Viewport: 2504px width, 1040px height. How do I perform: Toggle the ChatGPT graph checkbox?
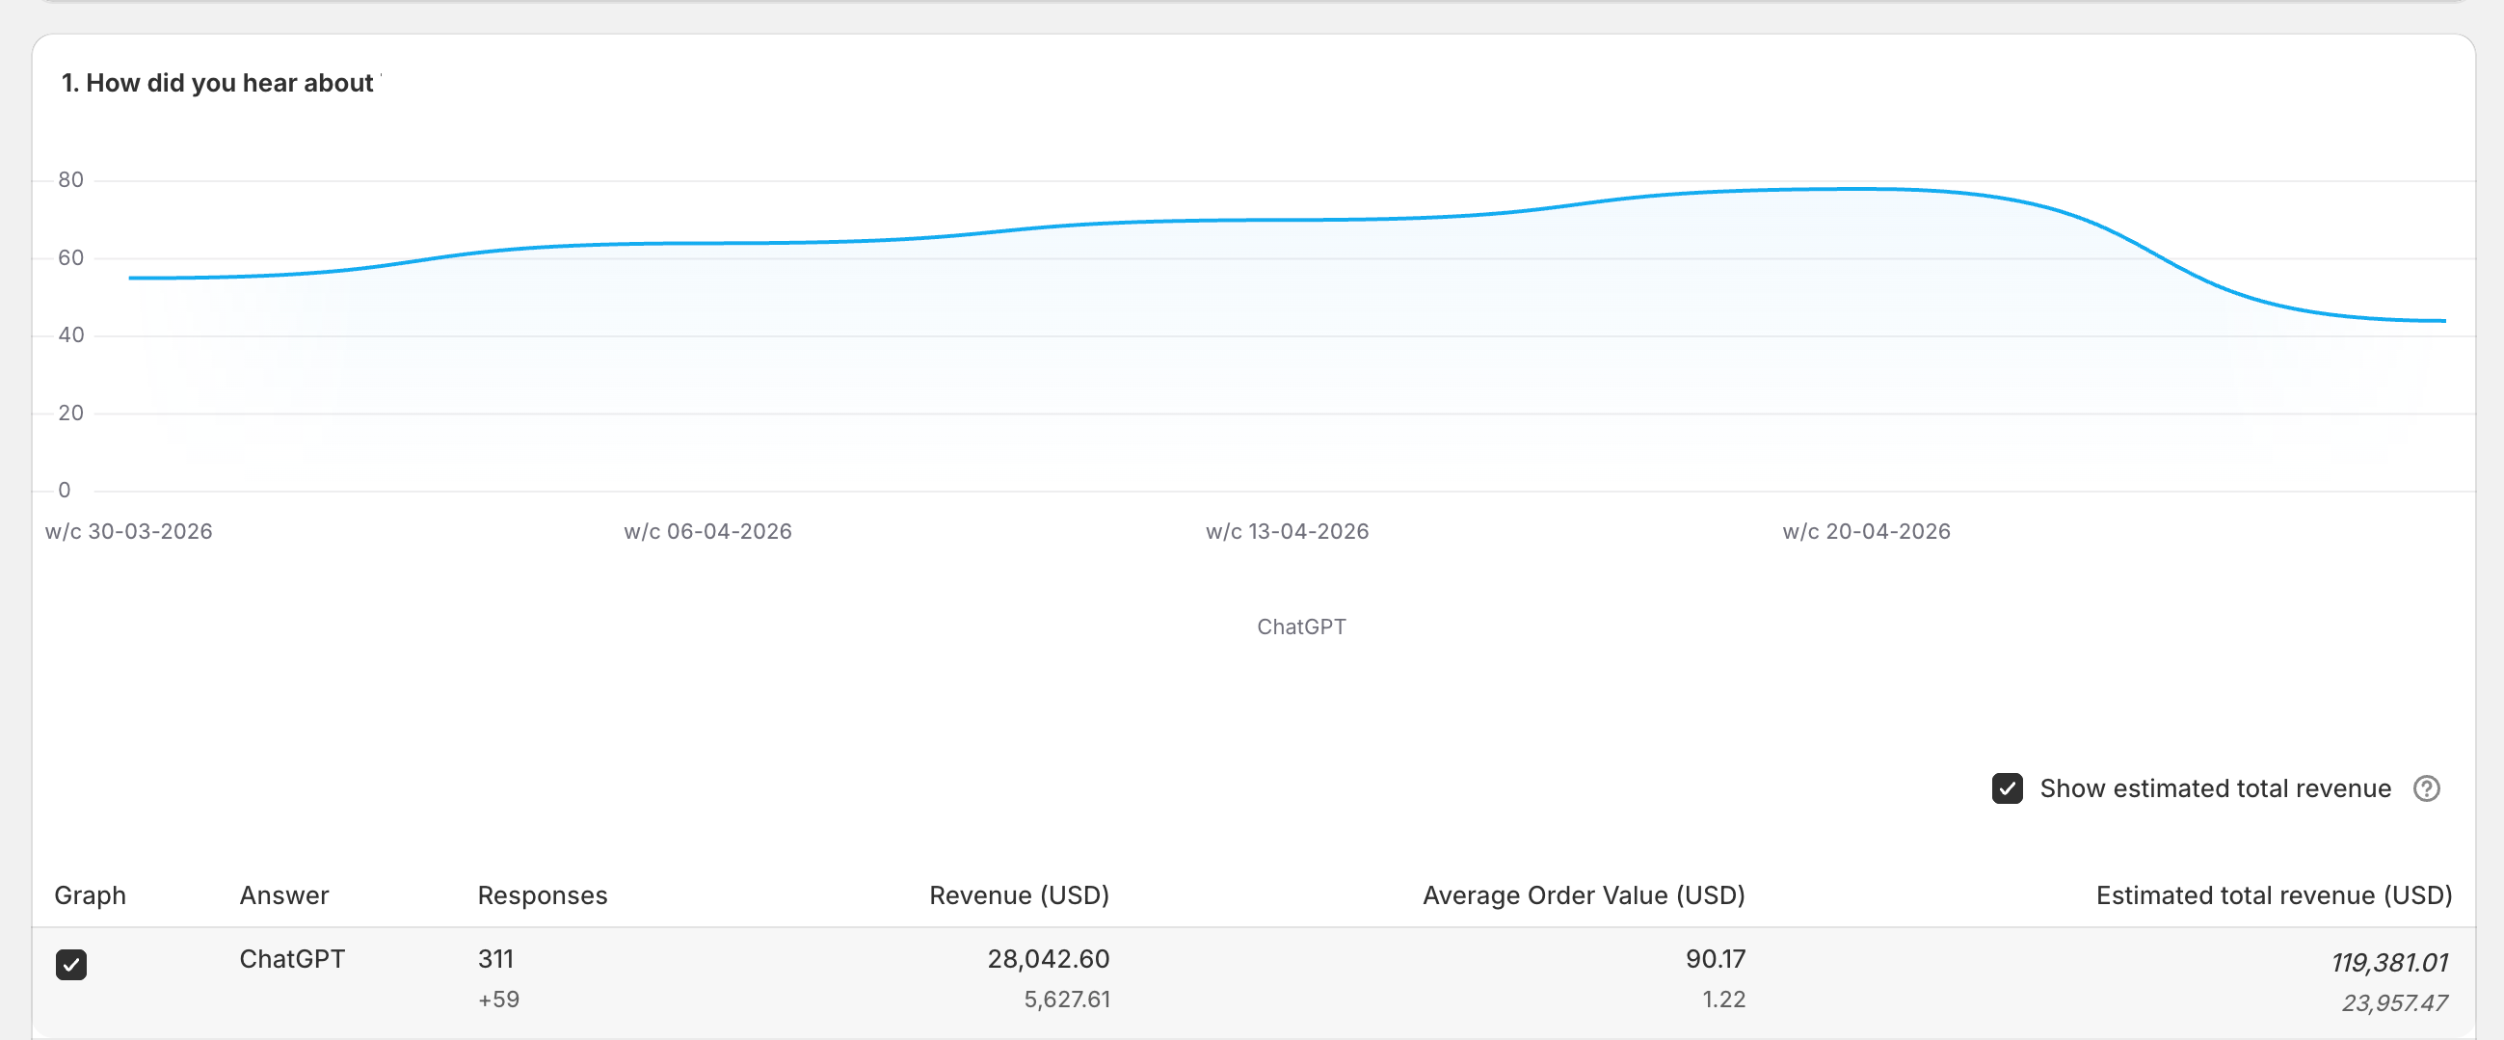(x=71, y=964)
